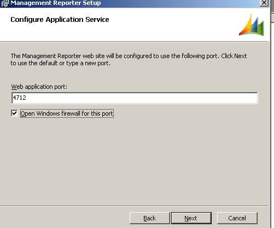Click the second line of instructions 'to use the default'

point(61,63)
